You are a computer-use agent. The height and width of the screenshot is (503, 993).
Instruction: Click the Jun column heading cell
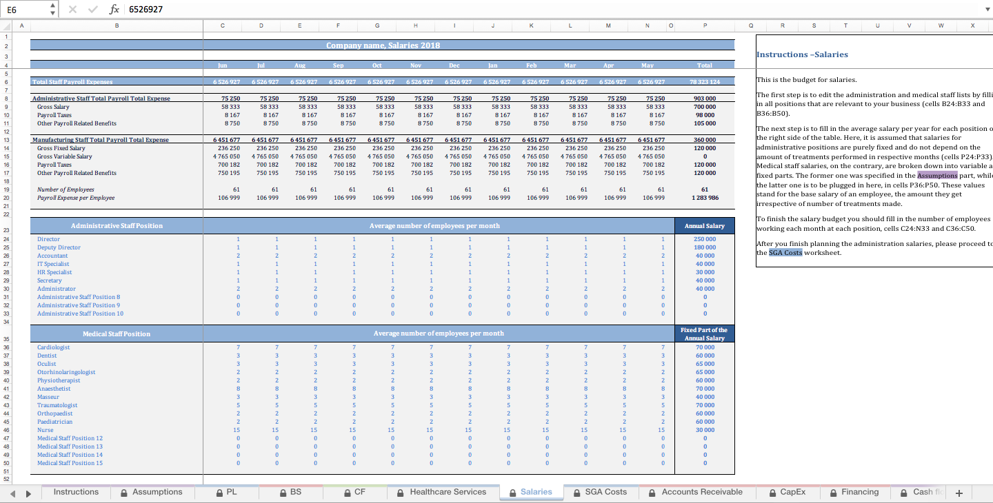222,65
